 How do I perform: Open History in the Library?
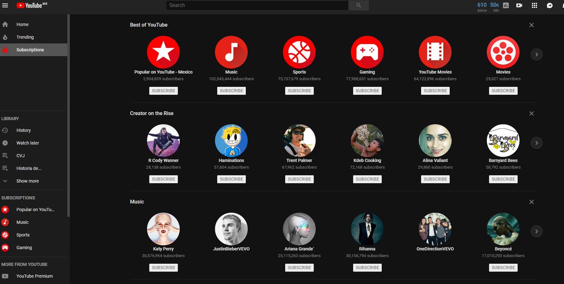pyautogui.click(x=34, y=130)
